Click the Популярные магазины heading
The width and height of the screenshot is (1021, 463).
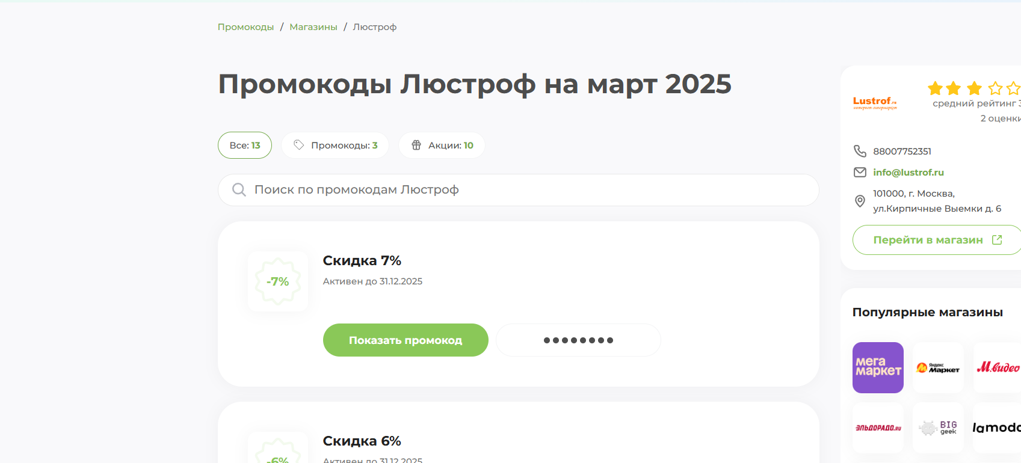tap(927, 312)
